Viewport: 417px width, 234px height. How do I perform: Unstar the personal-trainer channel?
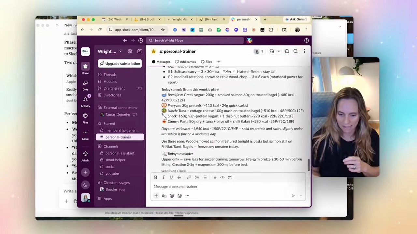[x=153, y=51]
